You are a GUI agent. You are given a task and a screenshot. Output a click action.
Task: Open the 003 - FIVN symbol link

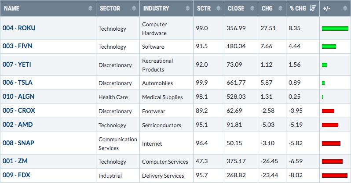pyautogui.click(x=18, y=46)
